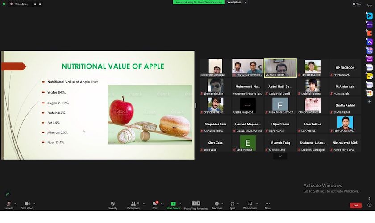Select Dr. Javed Tareen's video thumbnail

coord(280,68)
